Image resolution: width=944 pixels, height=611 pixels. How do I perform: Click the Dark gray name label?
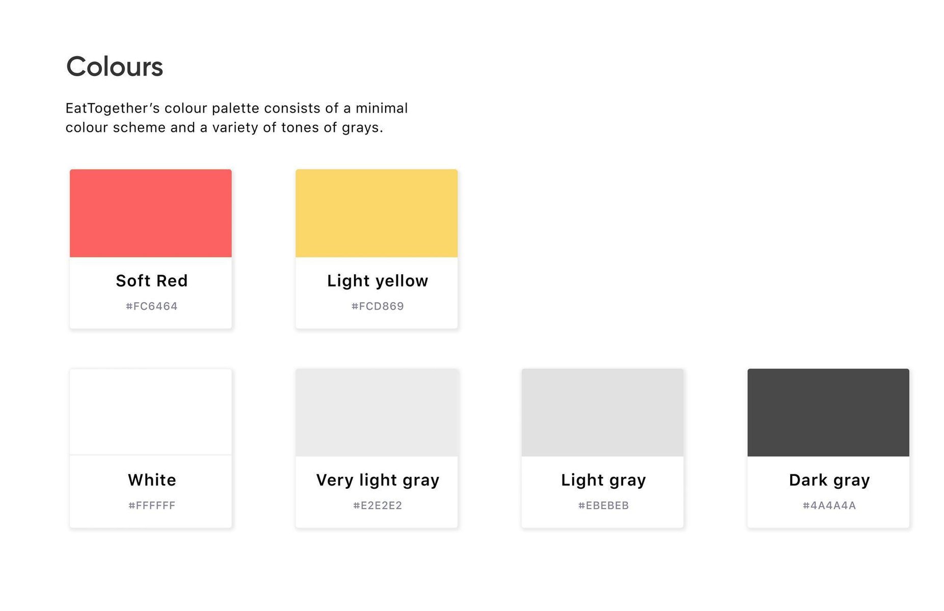[829, 481]
